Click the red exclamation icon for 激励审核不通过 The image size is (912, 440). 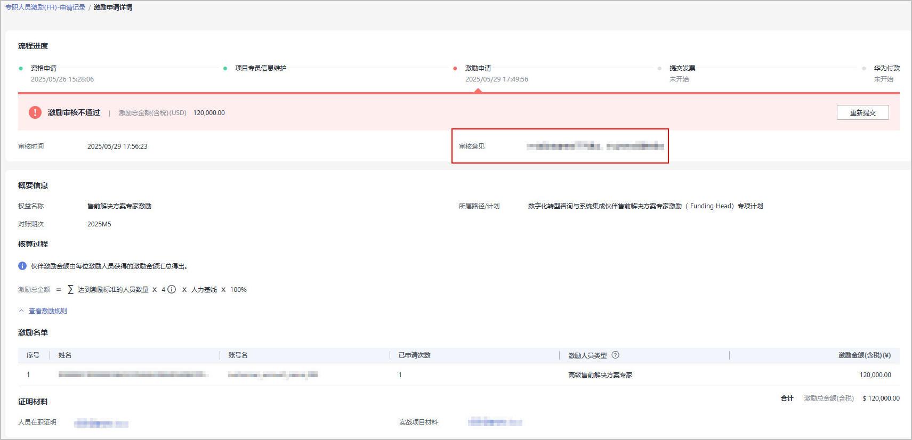pyautogui.click(x=35, y=112)
